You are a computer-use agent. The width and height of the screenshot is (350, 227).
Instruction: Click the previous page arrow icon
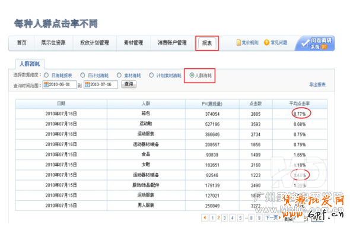(x=205, y=217)
